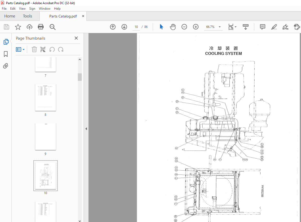Click thumbnail scrollbar down arrow
The height and width of the screenshot is (222, 301).
[80, 221]
